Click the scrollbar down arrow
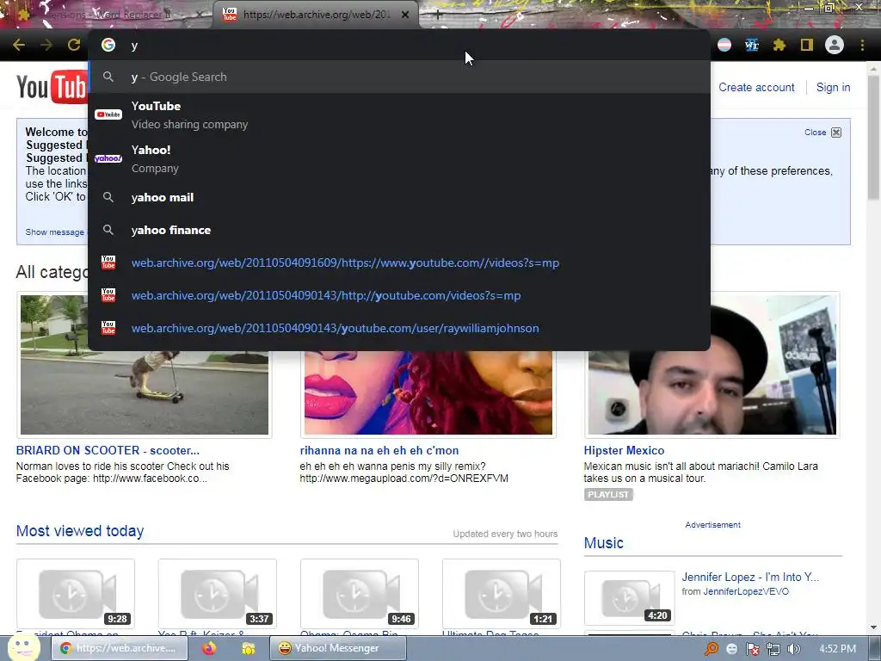Image resolution: width=881 pixels, height=661 pixels. [874, 627]
